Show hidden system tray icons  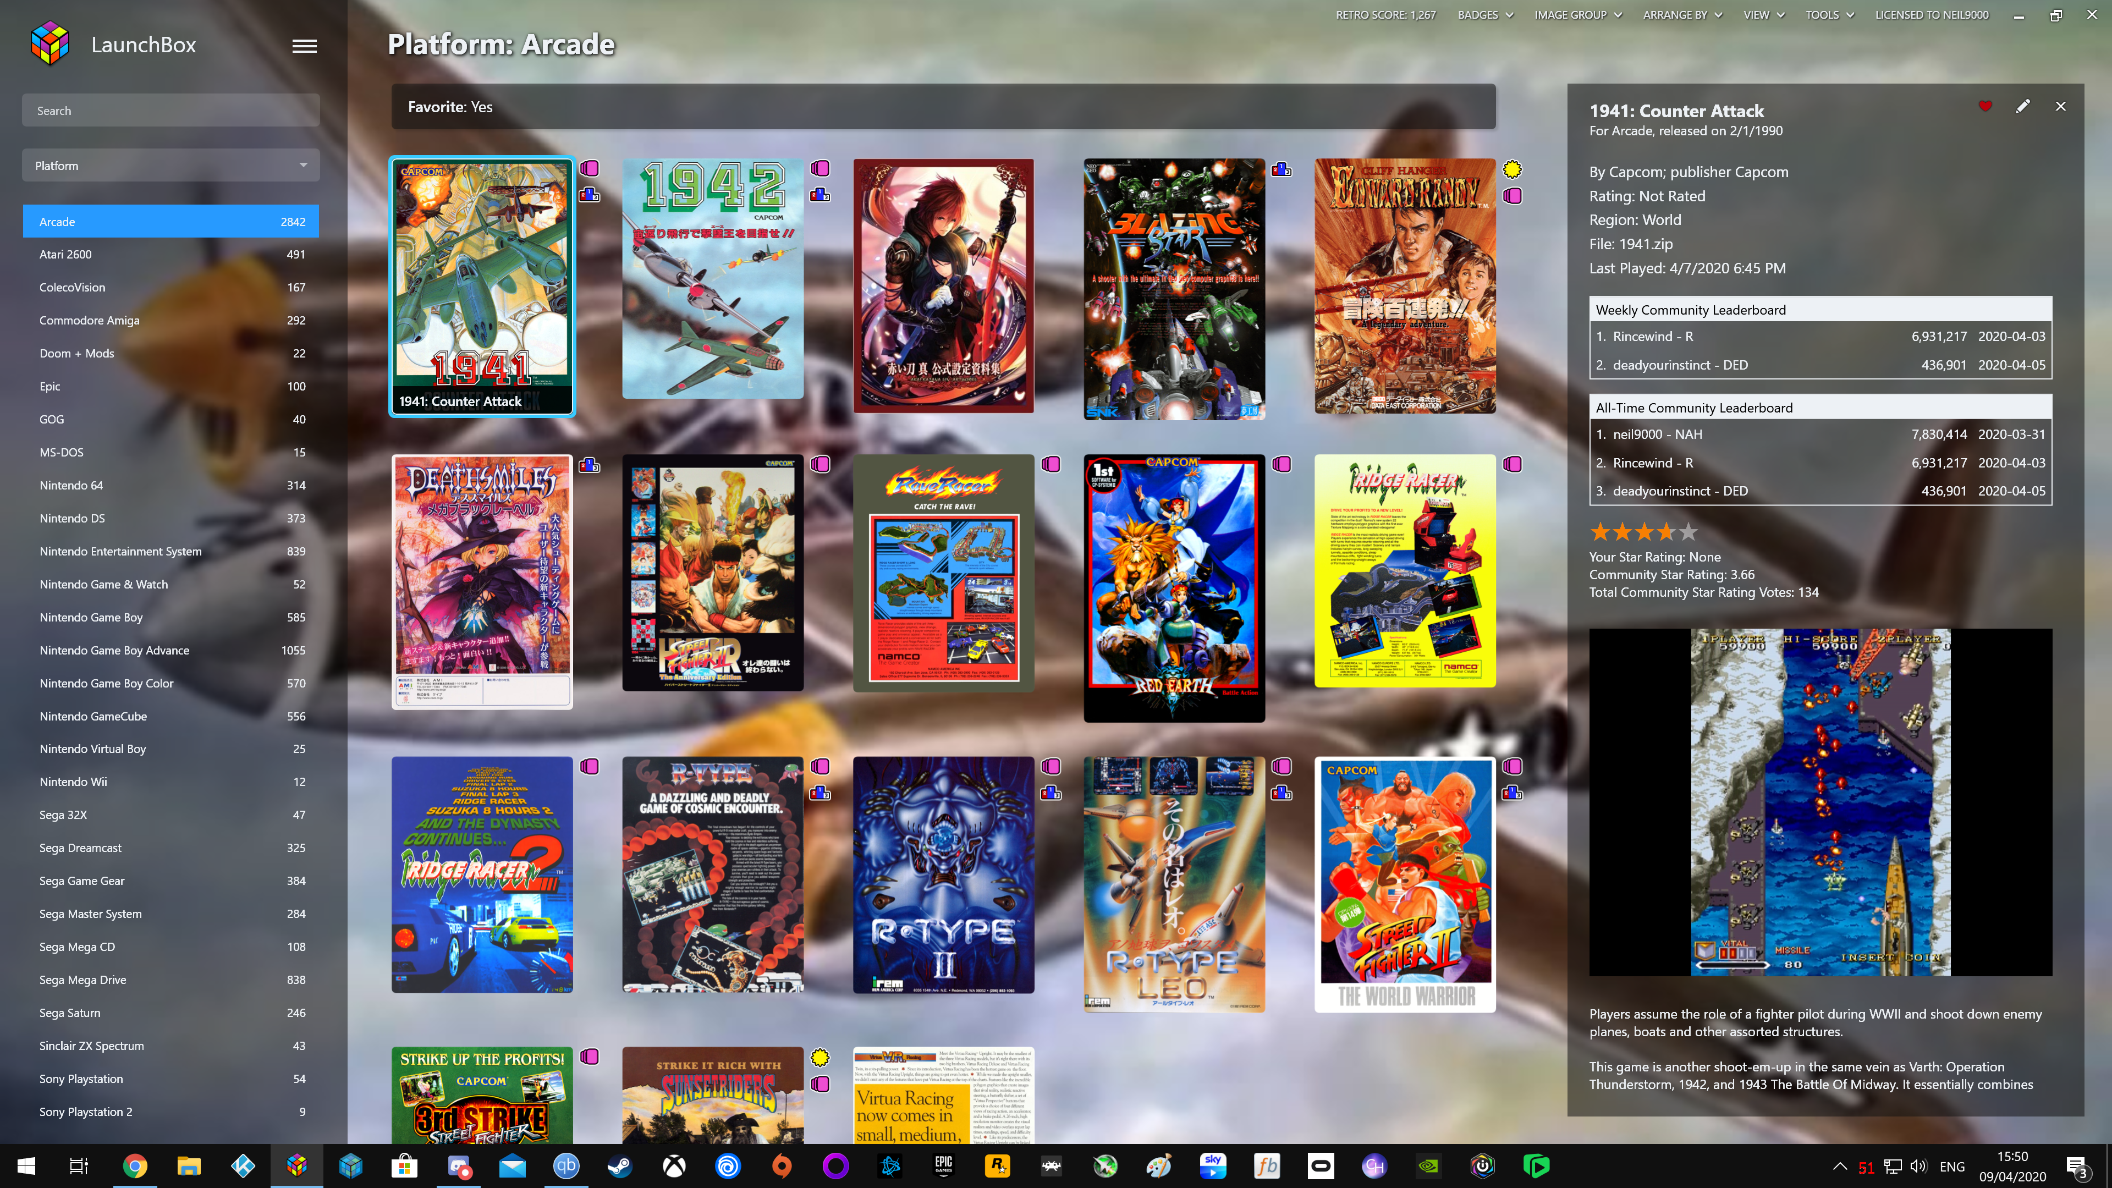1840,1166
